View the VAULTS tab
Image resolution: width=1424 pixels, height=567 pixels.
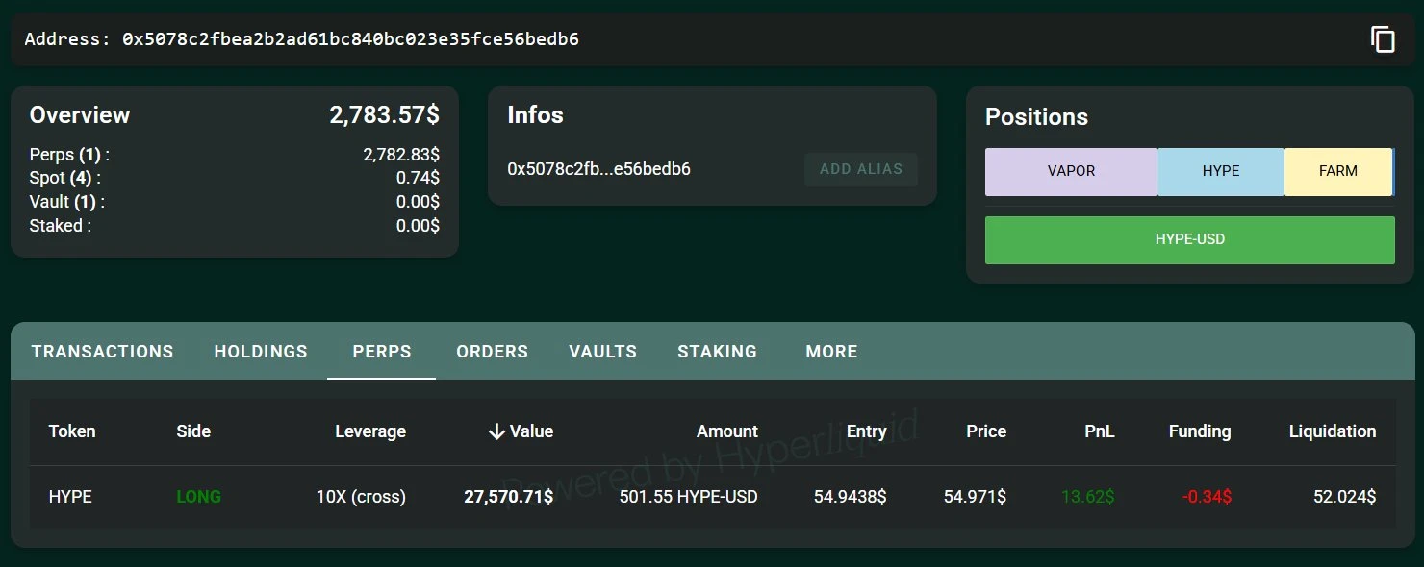click(602, 351)
